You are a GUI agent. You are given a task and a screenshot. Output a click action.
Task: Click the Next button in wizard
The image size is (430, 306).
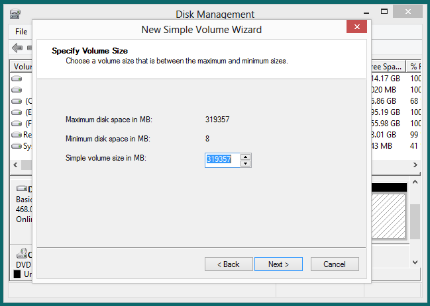278,264
